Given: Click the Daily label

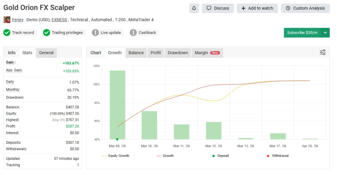Looking at the screenshot, I should pos(10,82).
